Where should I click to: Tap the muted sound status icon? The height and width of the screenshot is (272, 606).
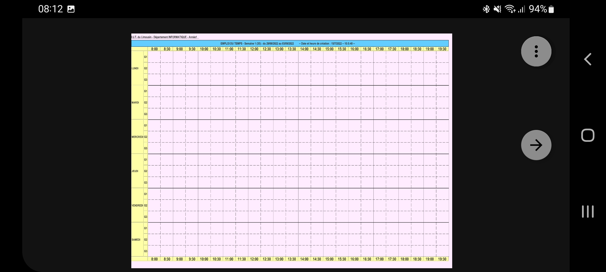(x=497, y=9)
